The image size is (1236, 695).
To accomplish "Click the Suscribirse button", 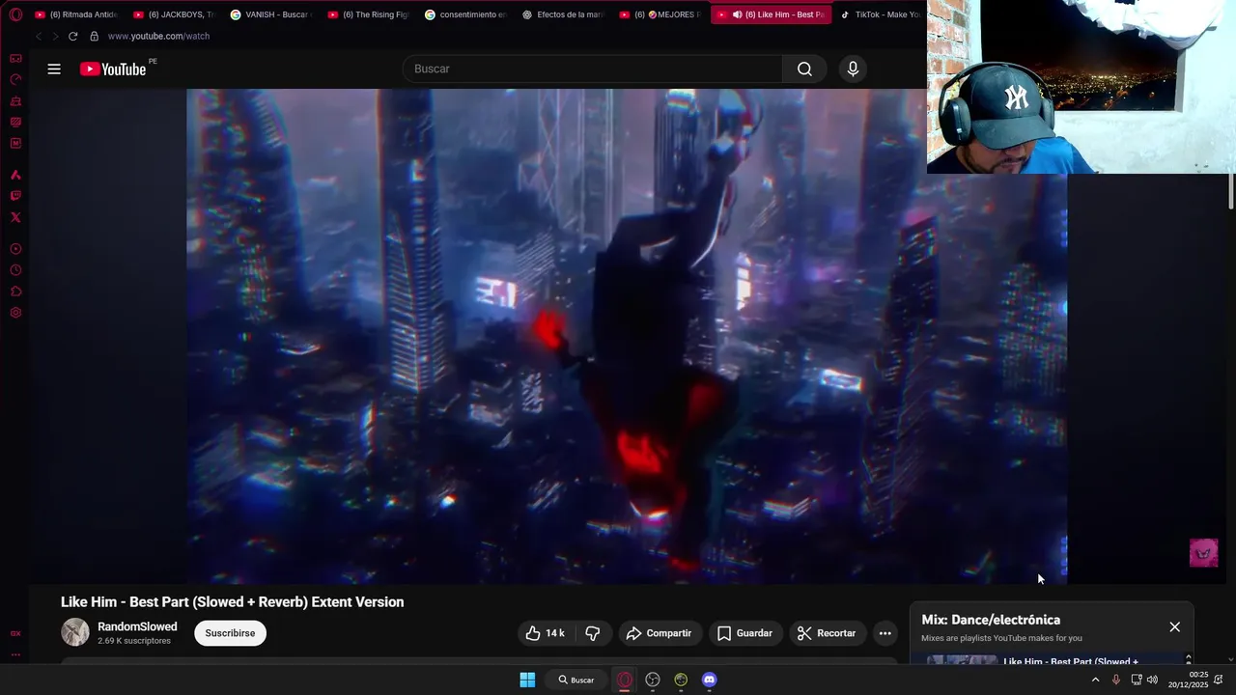I will pos(230,633).
